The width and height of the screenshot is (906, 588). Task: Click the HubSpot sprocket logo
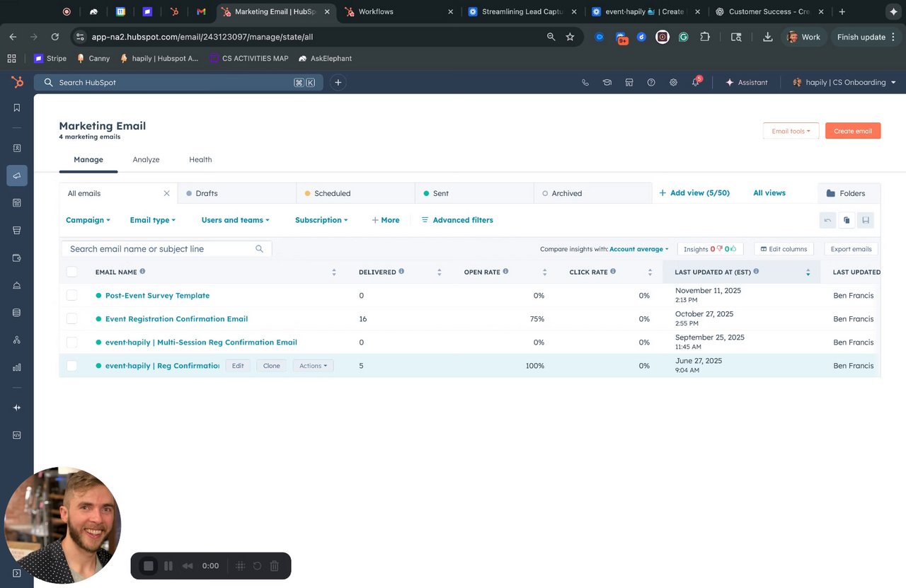click(x=17, y=83)
